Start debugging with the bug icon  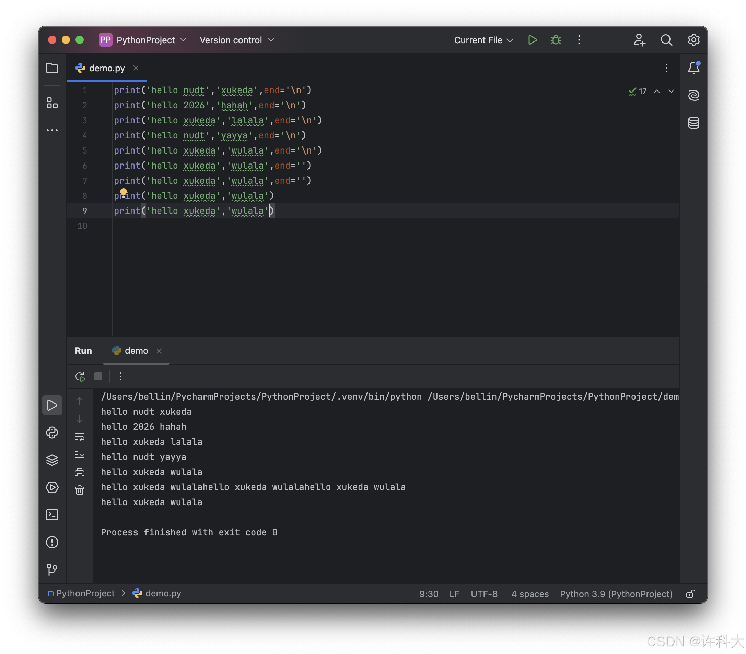click(556, 40)
